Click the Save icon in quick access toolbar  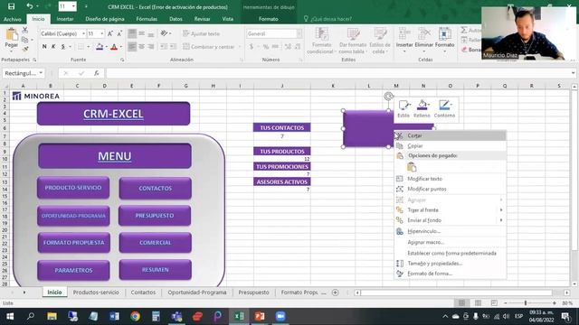(x=12, y=6)
